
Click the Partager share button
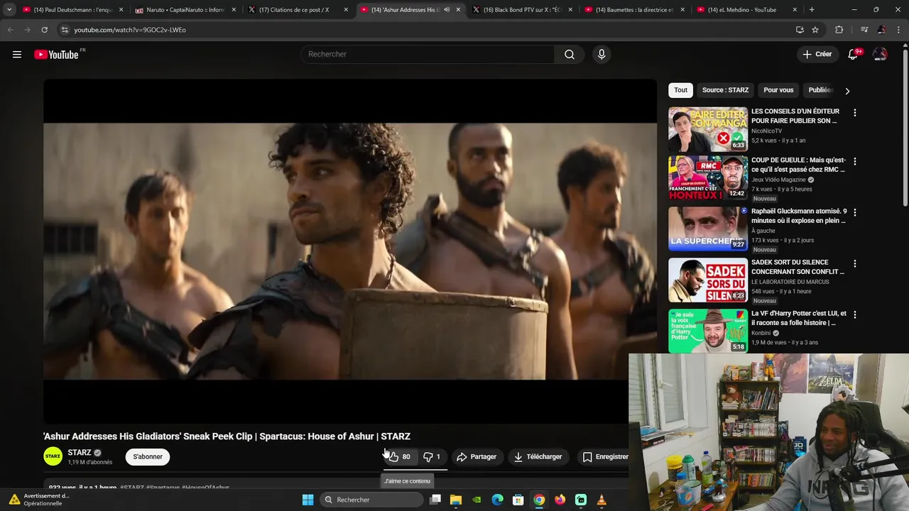pos(476,457)
